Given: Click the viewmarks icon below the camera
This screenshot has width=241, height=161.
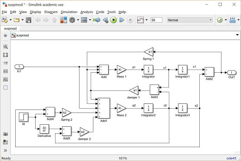Looking at the screenshot, I should click(x=5, y=142).
